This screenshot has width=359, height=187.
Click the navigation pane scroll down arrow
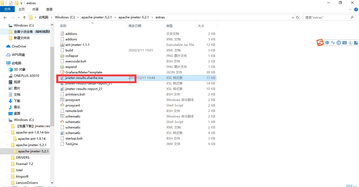pyautogui.click(x=52, y=183)
